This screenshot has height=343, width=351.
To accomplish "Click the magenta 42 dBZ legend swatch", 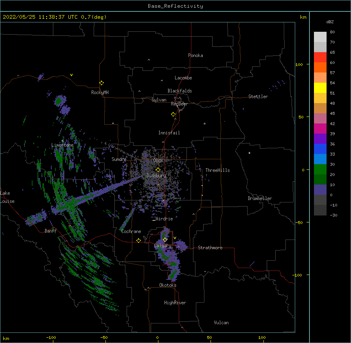I will coord(320,128).
